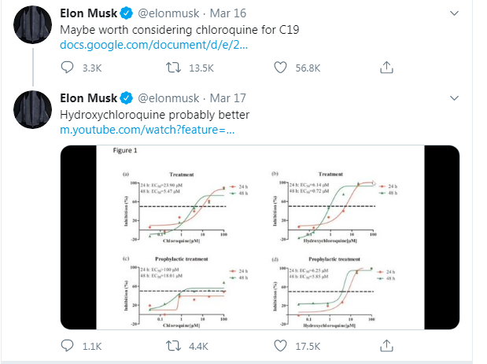The image size is (487, 364).
Task: Share the Hydroxychloroquine probably better tweet
Action: pos(386,346)
